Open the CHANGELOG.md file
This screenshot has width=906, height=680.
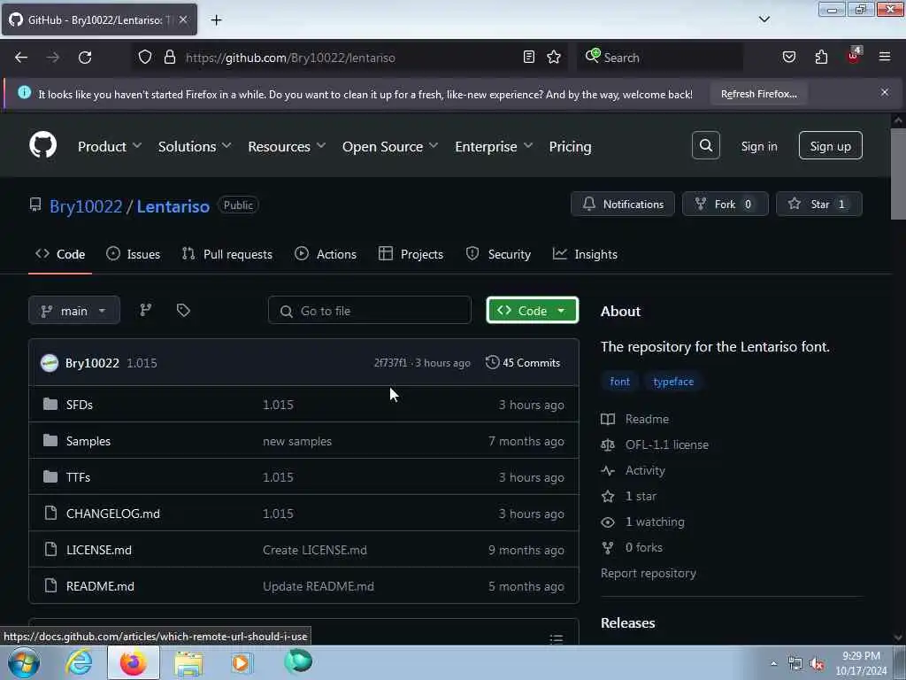click(112, 514)
